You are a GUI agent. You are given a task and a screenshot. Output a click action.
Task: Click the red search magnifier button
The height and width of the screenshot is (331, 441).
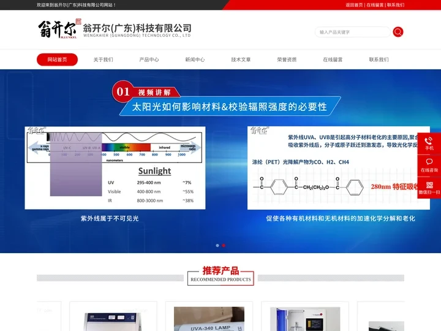pyautogui.click(x=398, y=32)
